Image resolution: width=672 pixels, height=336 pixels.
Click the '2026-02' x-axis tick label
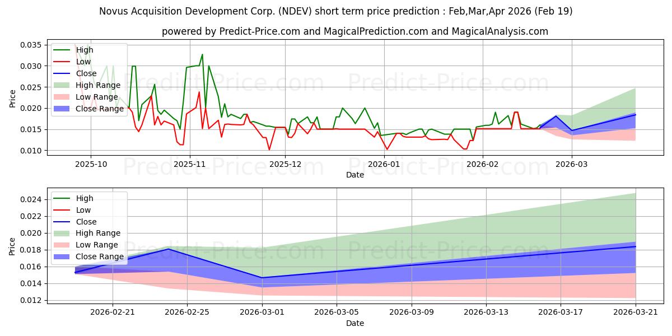483,164
